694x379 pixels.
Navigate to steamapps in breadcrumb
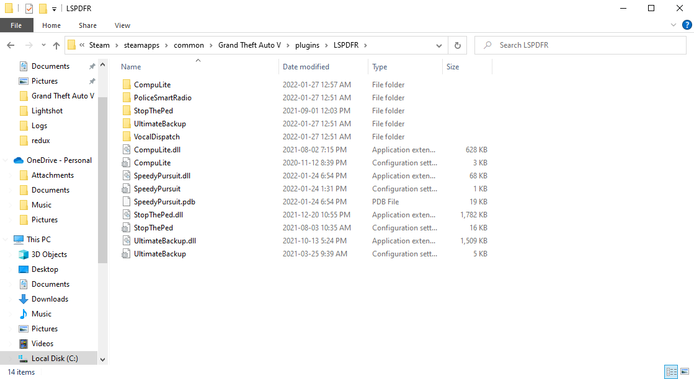click(141, 45)
